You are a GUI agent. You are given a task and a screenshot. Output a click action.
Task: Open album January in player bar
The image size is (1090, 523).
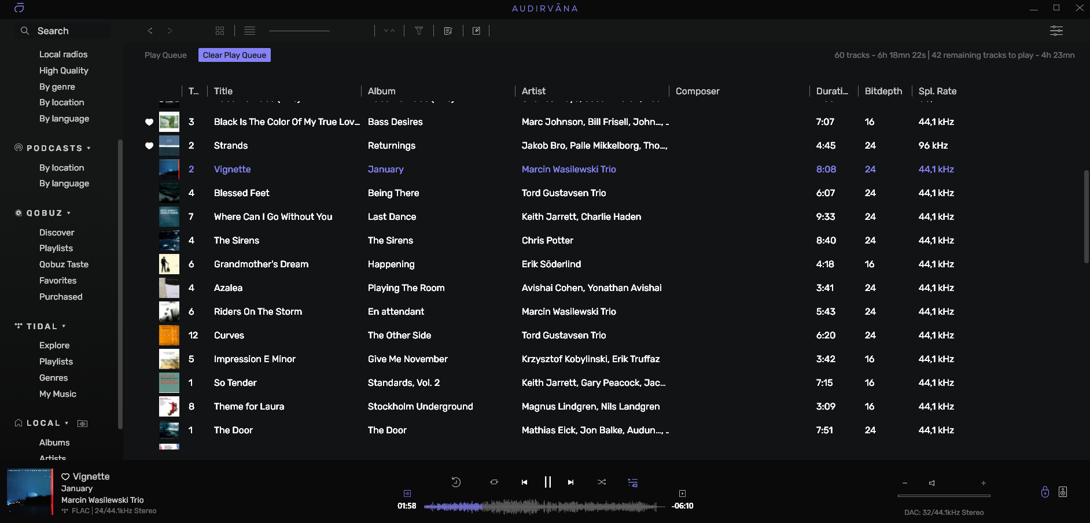[x=77, y=488]
